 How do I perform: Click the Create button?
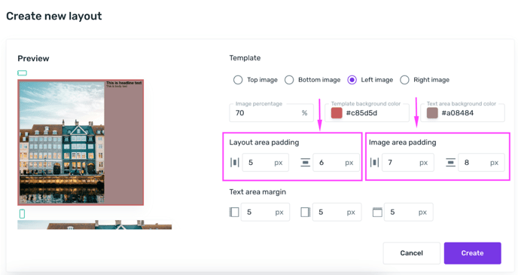[472, 253]
